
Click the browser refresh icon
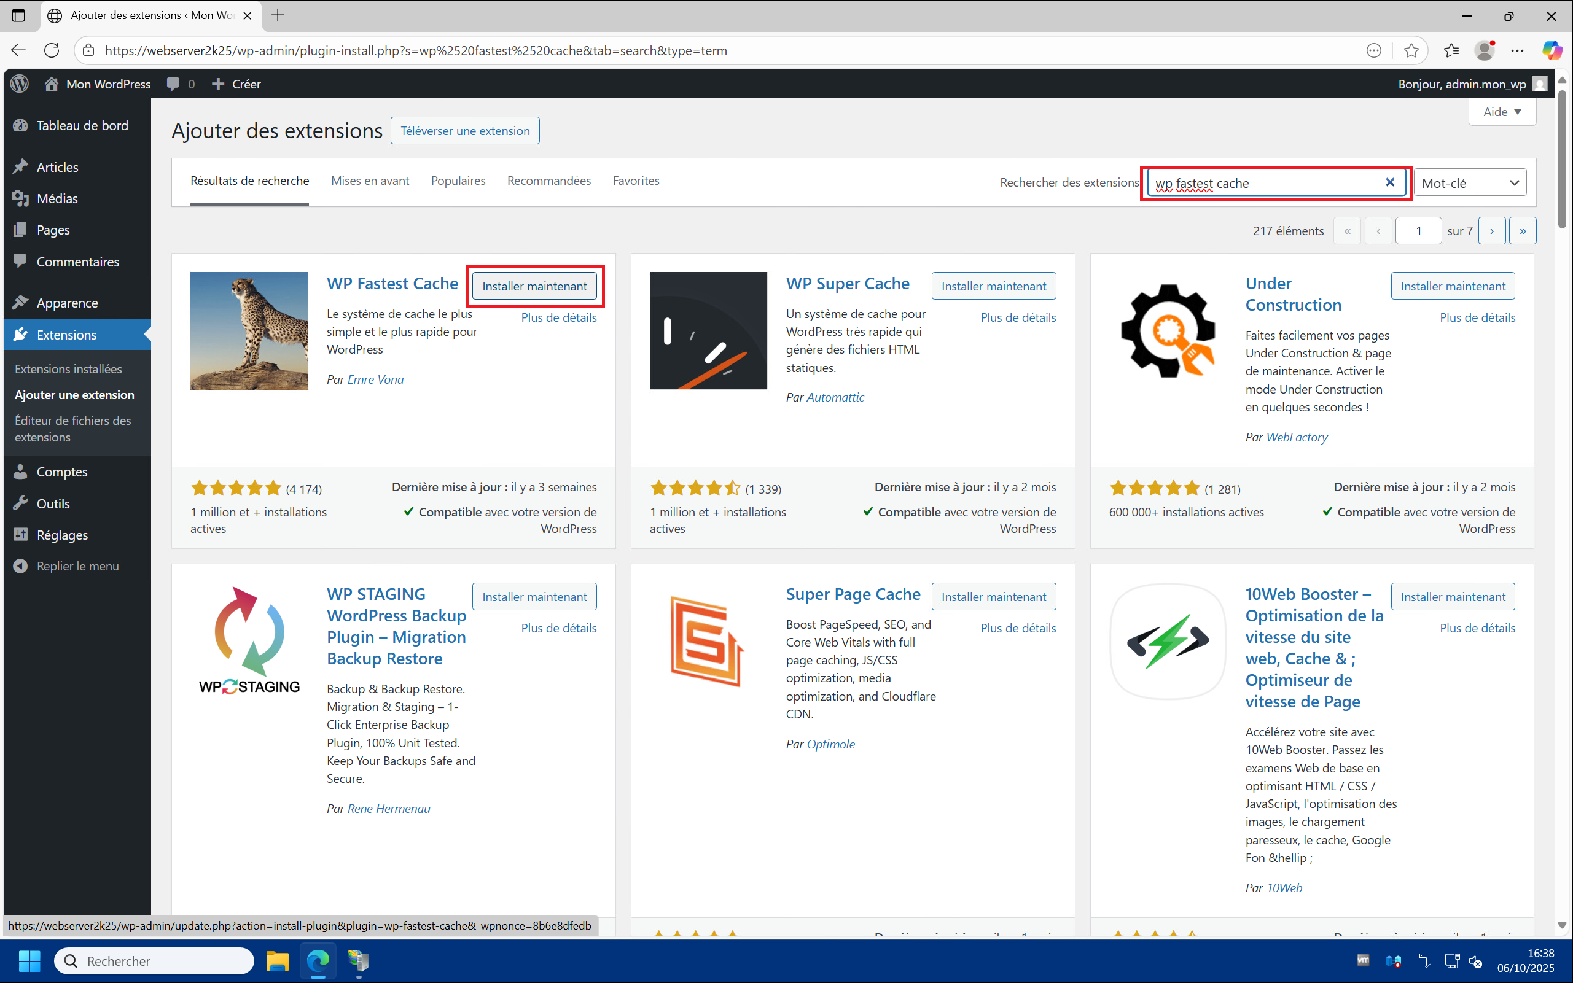click(52, 51)
